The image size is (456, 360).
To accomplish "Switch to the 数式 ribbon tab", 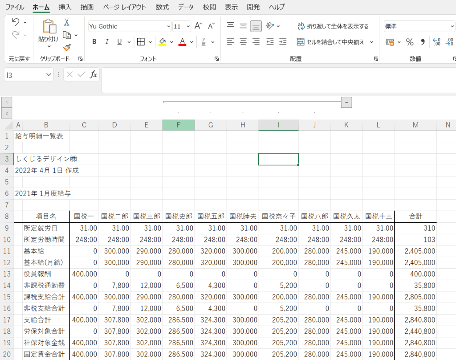I will (x=162, y=7).
